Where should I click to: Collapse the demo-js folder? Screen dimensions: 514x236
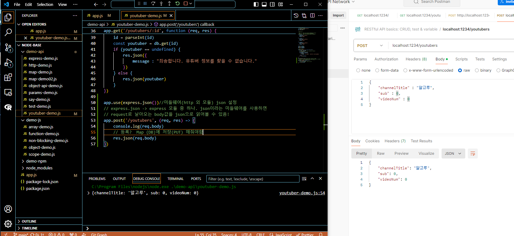click(23, 120)
